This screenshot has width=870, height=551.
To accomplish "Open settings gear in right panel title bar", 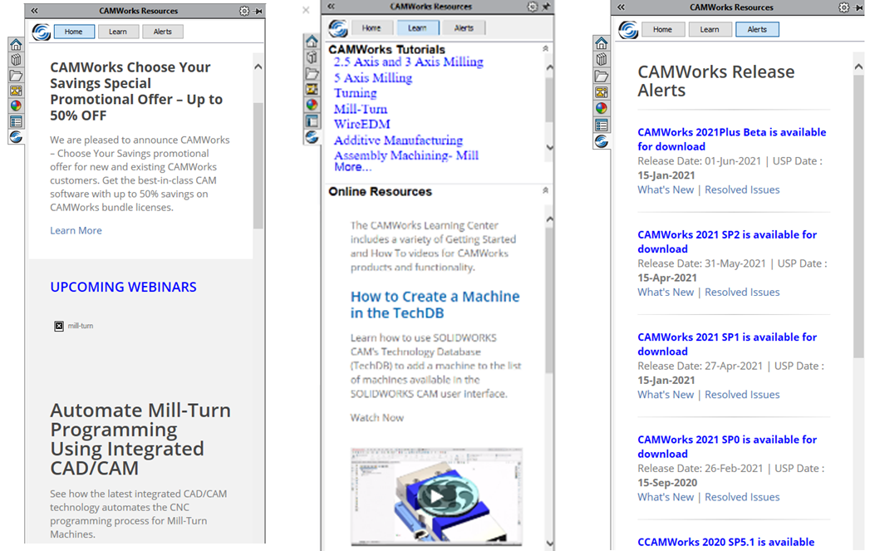I will [x=844, y=7].
